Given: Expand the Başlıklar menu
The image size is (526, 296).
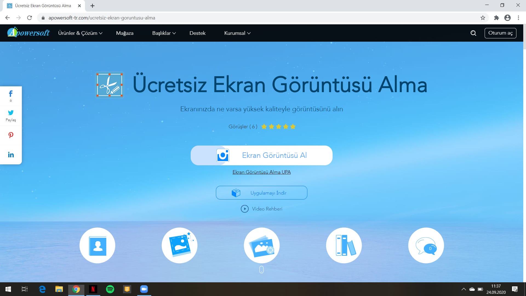Looking at the screenshot, I should [164, 33].
